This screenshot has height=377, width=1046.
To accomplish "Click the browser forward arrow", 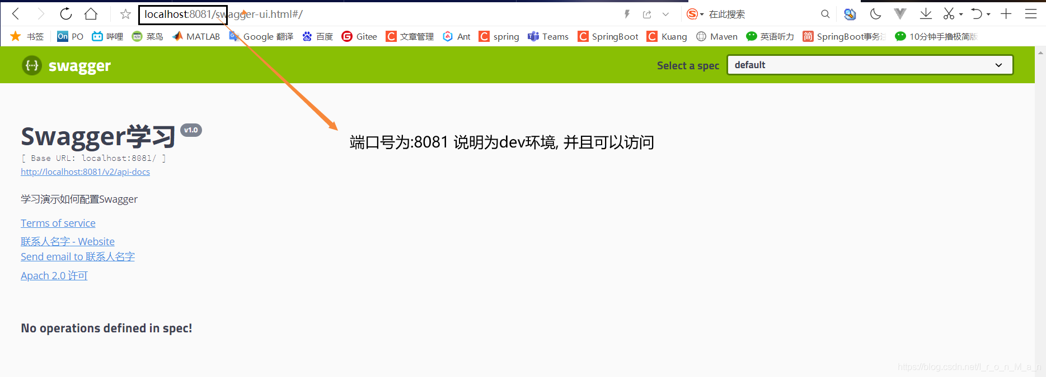I will point(40,14).
